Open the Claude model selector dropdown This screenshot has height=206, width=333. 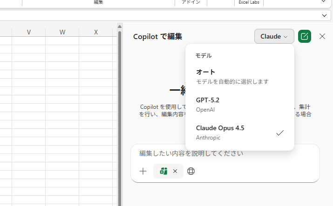pos(274,36)
